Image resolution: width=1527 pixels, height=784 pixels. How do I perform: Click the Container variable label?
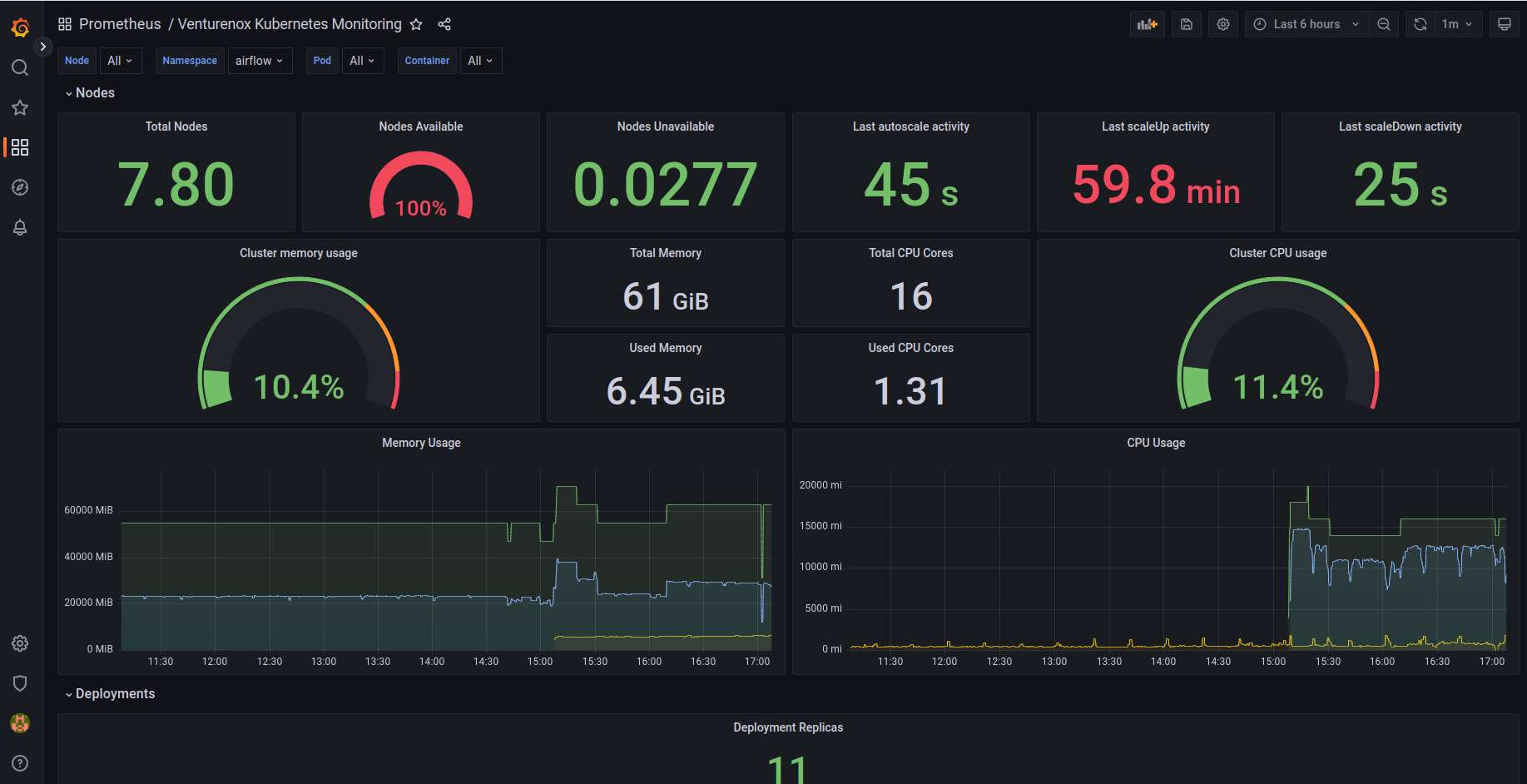(x=427, y=61)
